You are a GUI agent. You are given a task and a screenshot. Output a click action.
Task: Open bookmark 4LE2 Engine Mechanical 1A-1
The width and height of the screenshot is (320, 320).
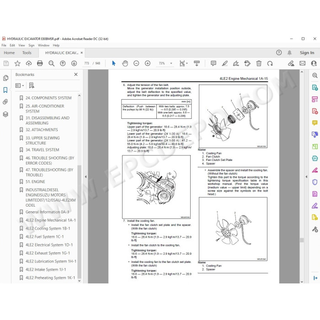pyautogui.click(x=51, y=220)
